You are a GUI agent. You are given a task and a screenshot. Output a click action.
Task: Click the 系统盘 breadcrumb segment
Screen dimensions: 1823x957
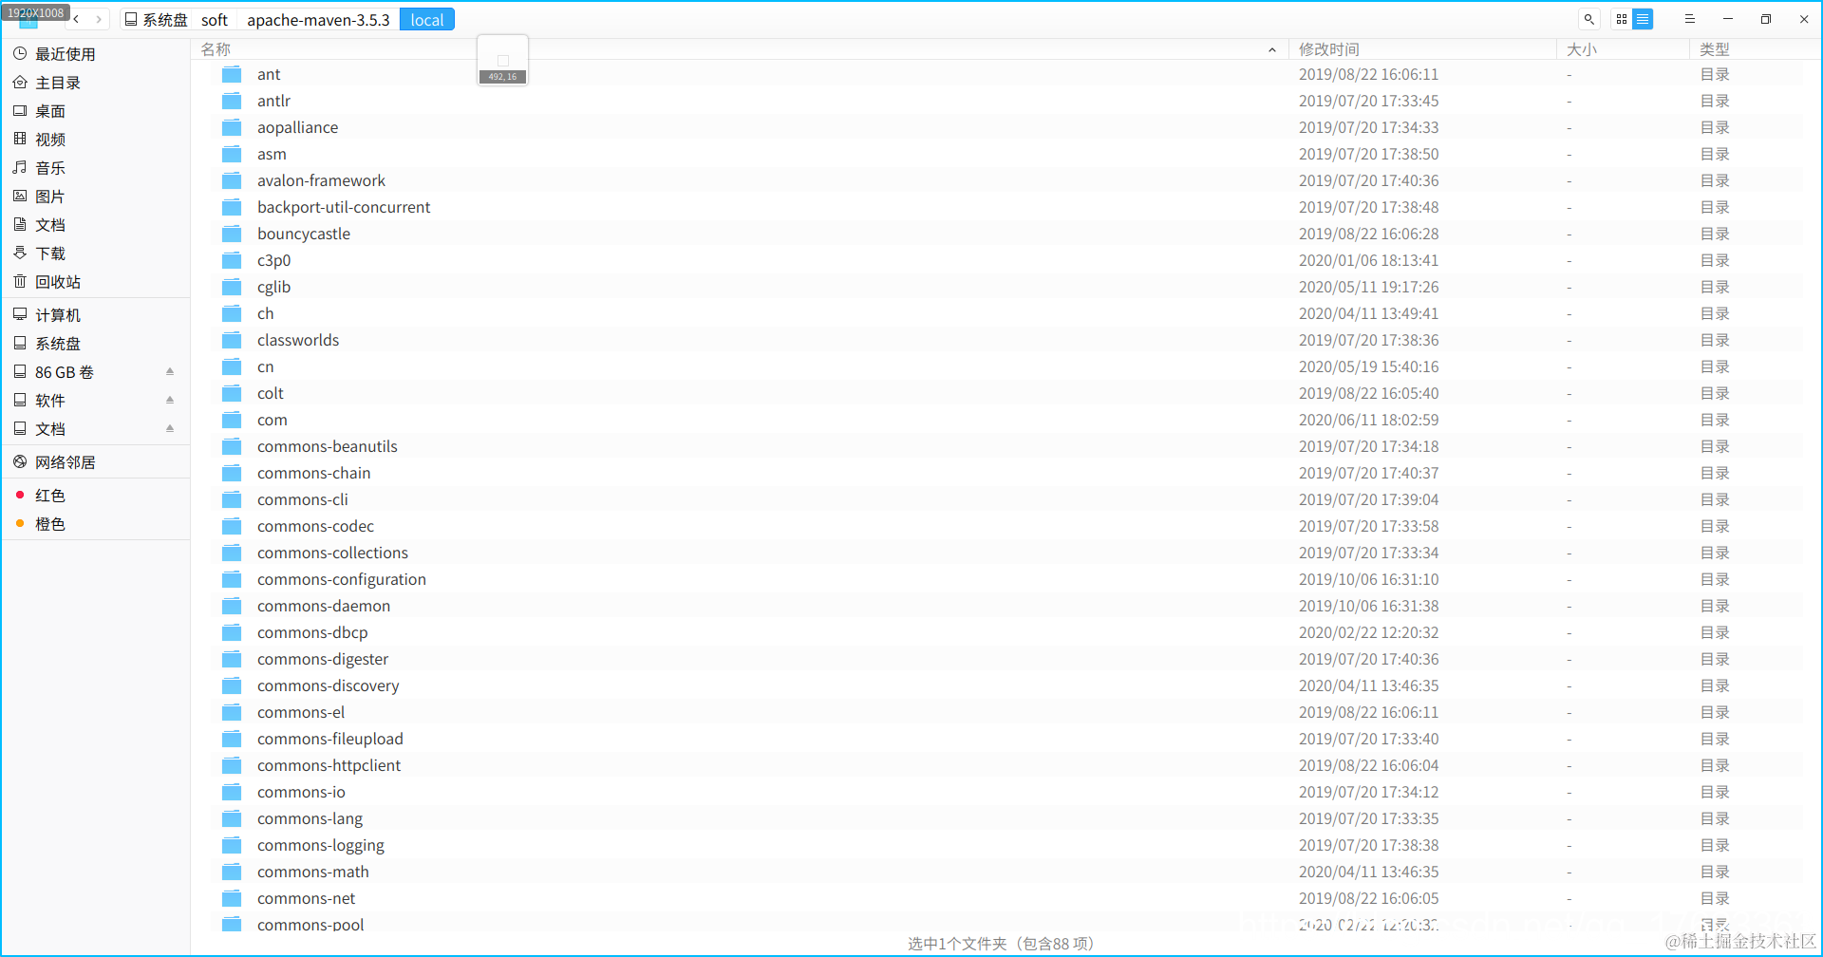157,20
